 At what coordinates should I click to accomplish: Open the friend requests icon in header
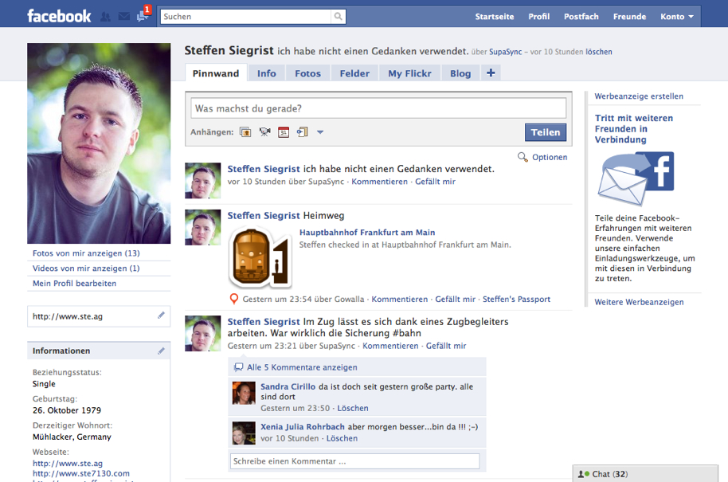(x=106, y=16)
